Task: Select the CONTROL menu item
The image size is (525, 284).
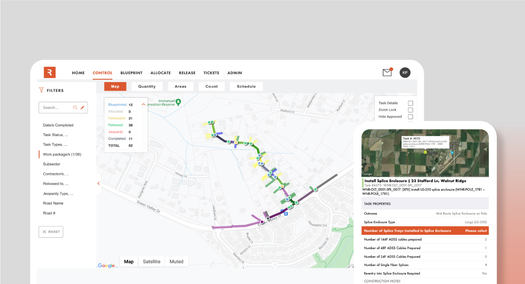Action: [102, 73]
